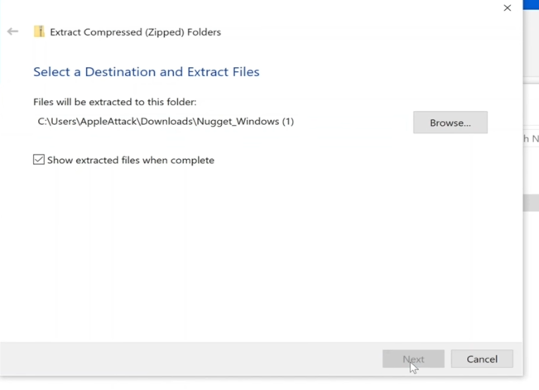Open Browse to choose a destination folder

point(450,123)
